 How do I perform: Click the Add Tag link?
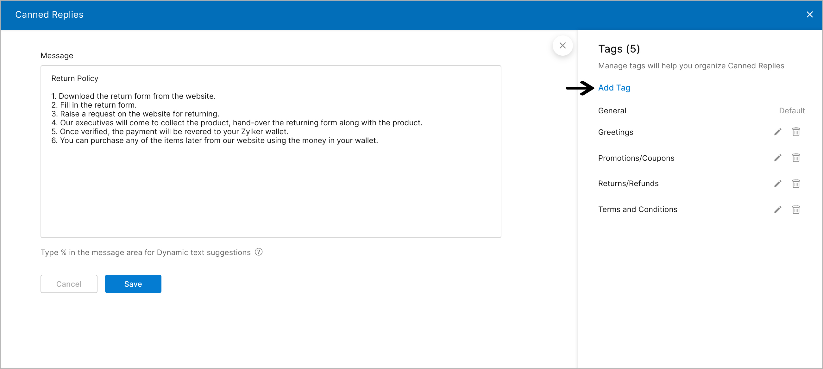614,88
